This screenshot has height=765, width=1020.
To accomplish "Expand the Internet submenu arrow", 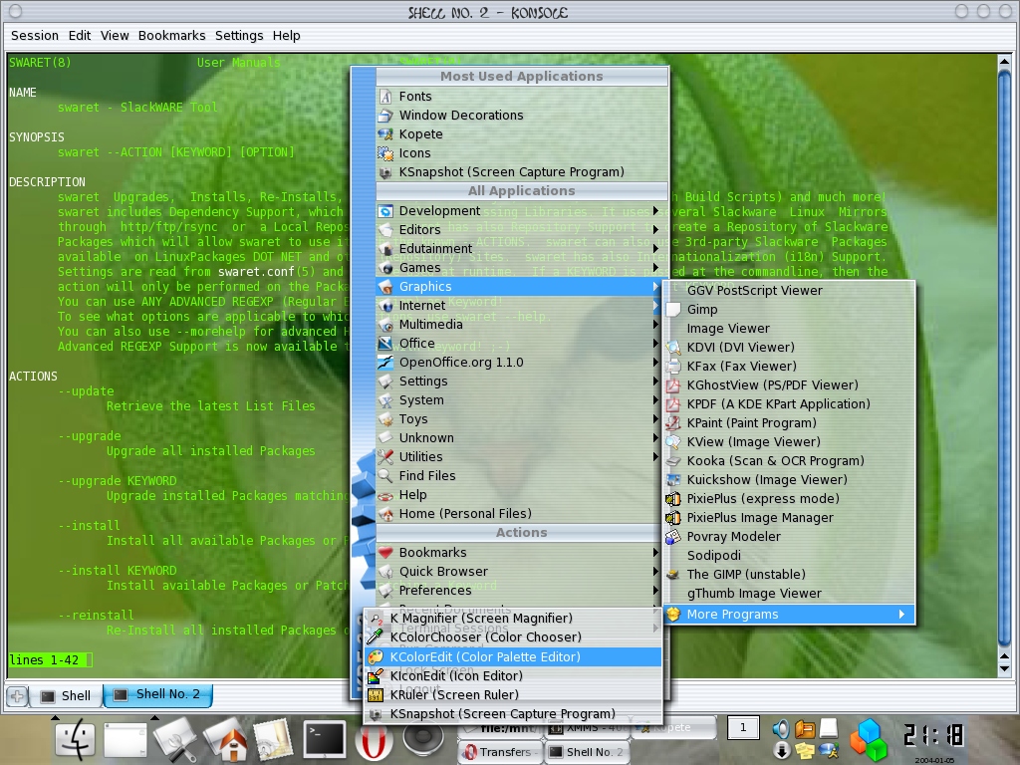I will tap(655, 305).
